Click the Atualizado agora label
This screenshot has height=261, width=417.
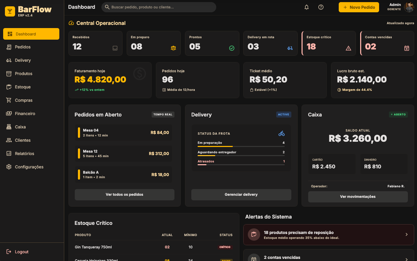pyautogui.click(x=400, y=23)
